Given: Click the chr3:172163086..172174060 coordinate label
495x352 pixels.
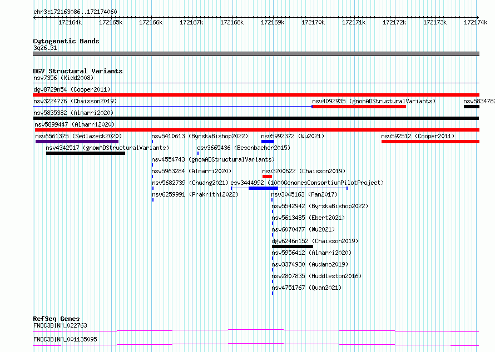Looking at the screenshot, I should (x=75, y=12).
